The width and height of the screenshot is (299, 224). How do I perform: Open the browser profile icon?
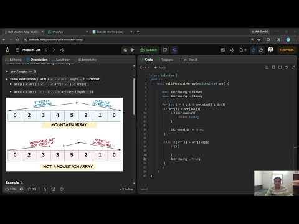point(288,40)
